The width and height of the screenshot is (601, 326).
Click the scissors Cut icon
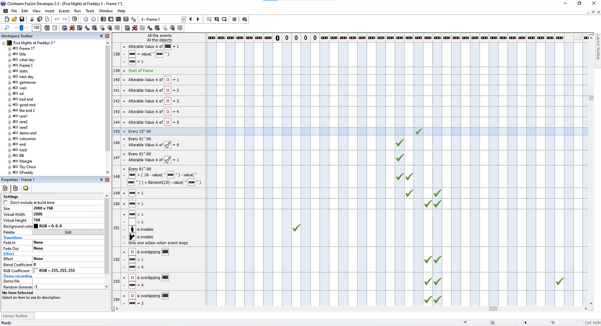[x=32, y=19]
